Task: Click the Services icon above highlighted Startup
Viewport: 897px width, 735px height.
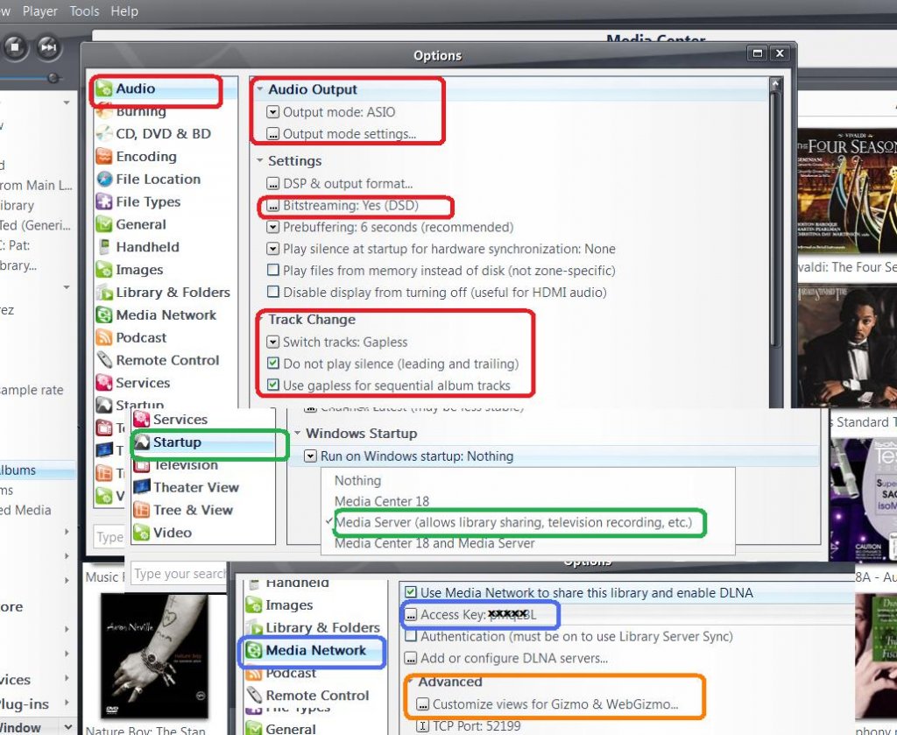Action: coord(141,420)
